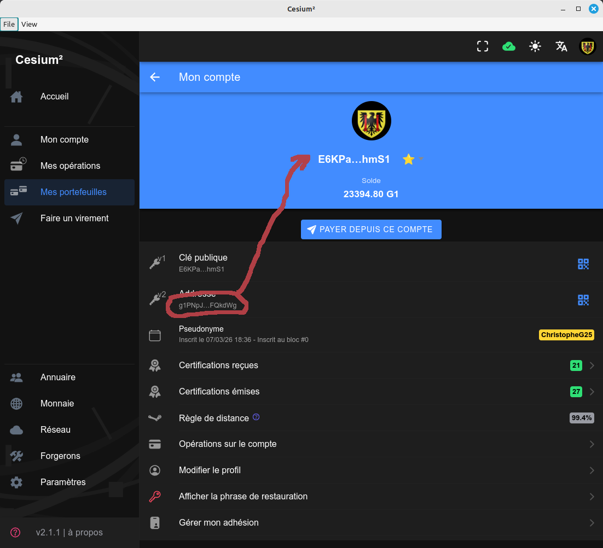
Task: Open the View menu
Action: click(x=29, y=24)
